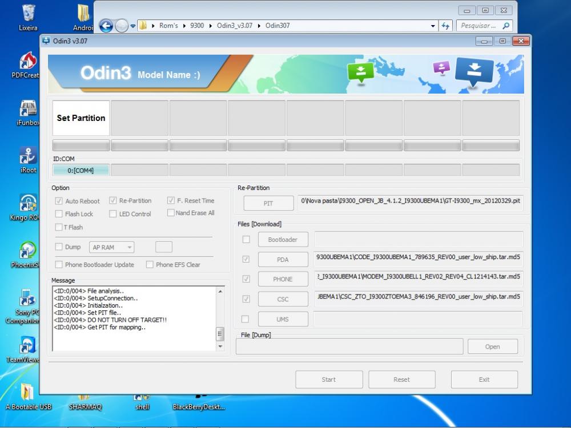Tick the checkbox beside the Bootloader button
Screen dimensions: 571x428
(x=246, y=240)
